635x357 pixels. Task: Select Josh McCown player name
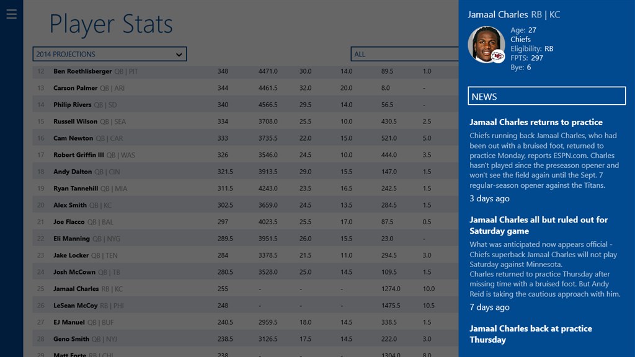[x=74, y=272]
